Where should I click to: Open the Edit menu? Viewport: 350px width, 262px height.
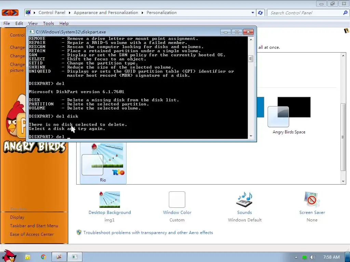click(x=19, y=24)
